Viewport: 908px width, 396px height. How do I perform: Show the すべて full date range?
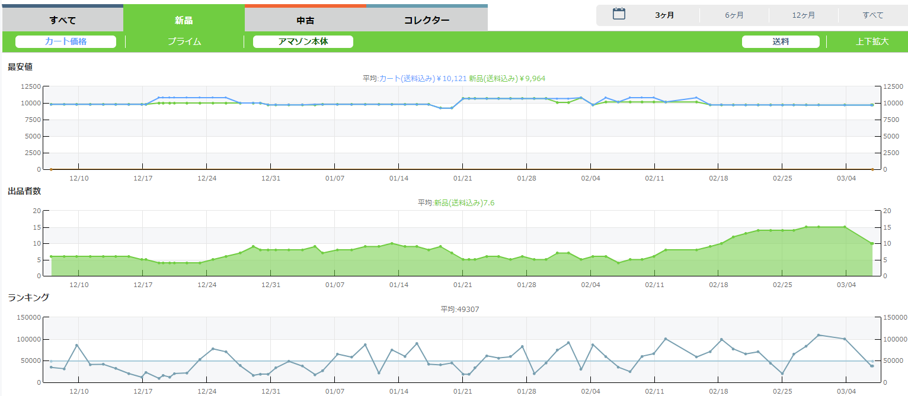point(872,15)
